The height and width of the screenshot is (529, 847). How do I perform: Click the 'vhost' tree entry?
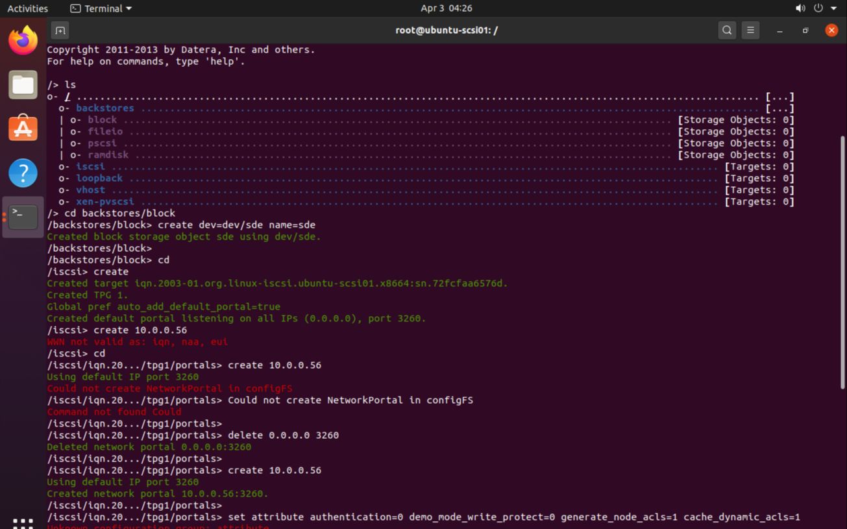(x=90, y=190)
